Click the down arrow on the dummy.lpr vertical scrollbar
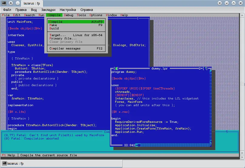The height and width of the screenshot is (168, 245). click(211, 142)
